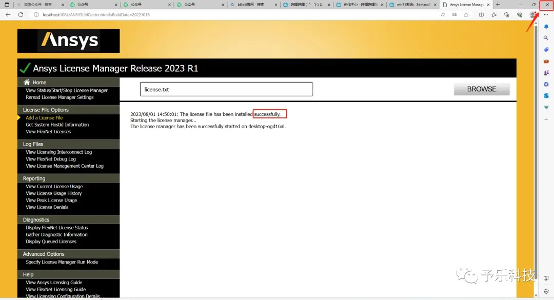
Task: Open View License Denials
Action: click(47, 207)
